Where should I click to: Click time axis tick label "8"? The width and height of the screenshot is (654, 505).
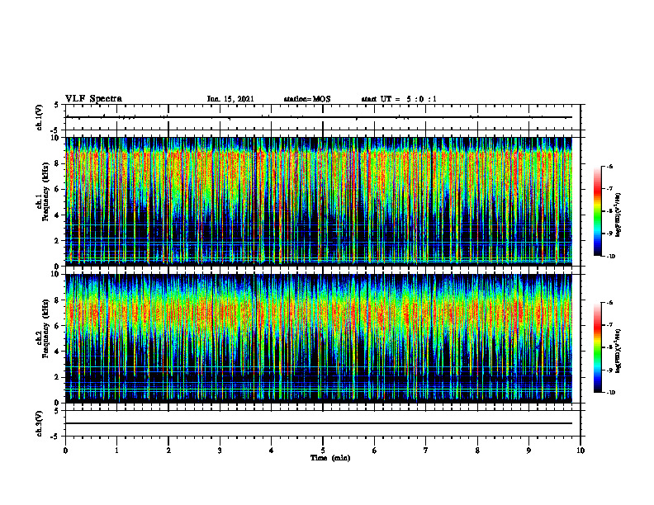point(477,451)
